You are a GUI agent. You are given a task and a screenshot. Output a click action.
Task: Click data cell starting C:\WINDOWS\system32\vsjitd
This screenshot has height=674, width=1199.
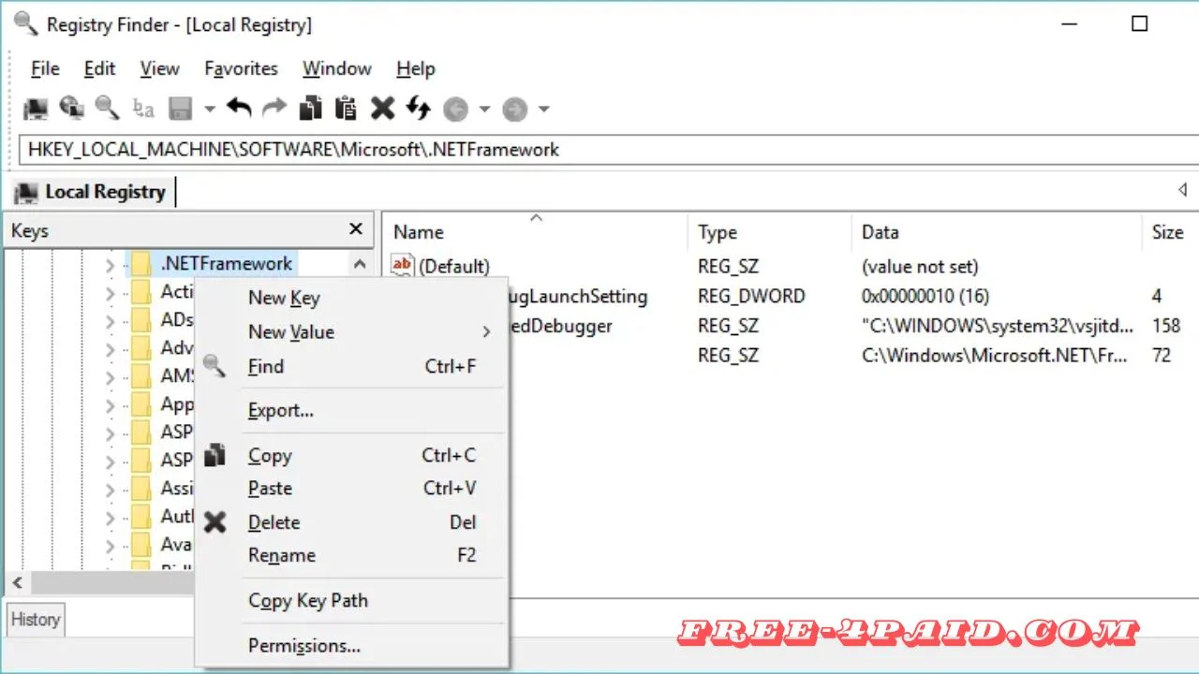click(999, 326)
